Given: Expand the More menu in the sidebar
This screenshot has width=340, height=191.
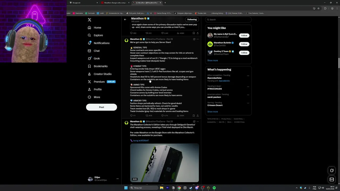Looking at the screenshot, I should pos(94,97).
